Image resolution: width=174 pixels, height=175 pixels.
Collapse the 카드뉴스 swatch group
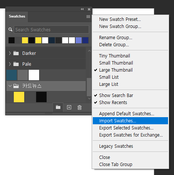pos(10,86)
